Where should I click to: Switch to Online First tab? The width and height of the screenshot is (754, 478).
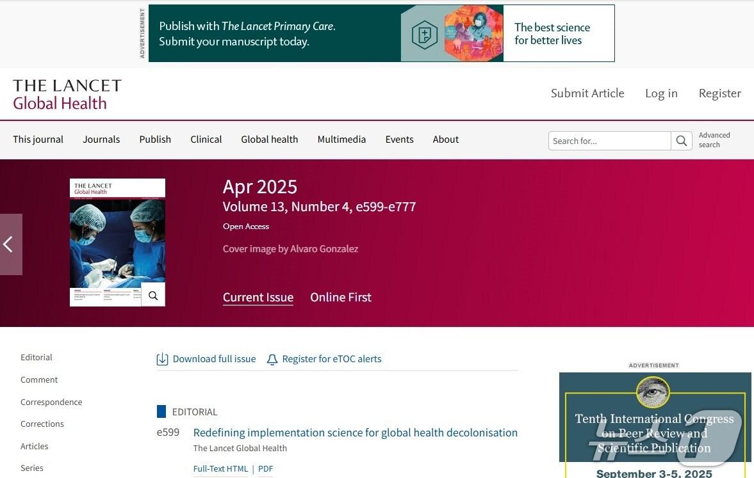coord(340,298)
